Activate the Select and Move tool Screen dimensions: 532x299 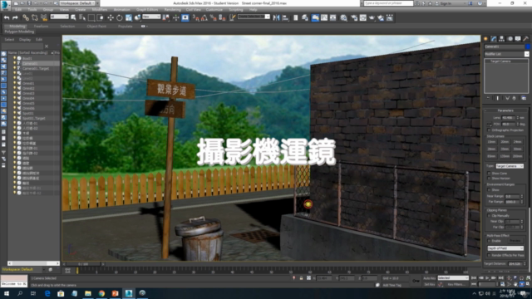111,17
